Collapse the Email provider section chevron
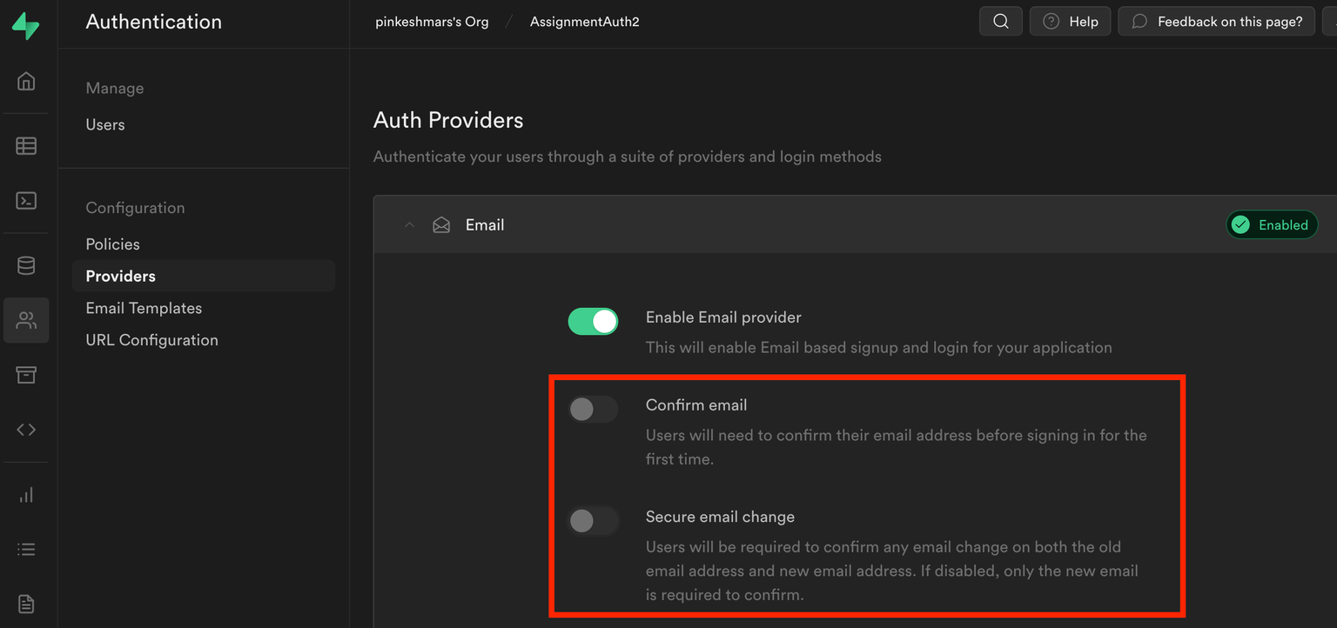Screen dimensions: 1337x628 (x=409, y=225)
